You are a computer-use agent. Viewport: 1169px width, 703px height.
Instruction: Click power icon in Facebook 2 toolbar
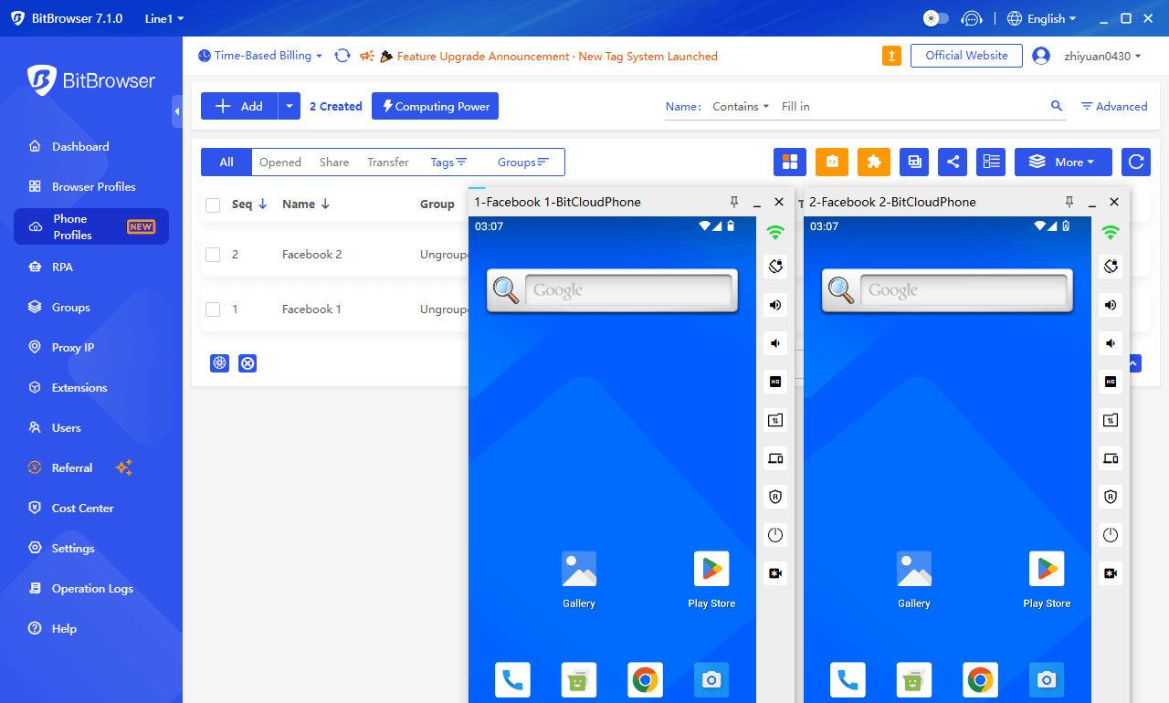[1111, 535]
